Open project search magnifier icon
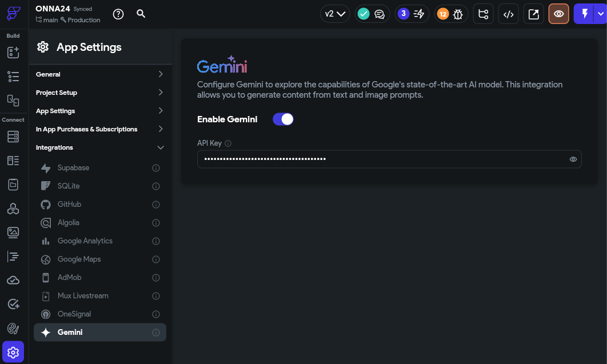Viewport: 607px width, 364px height. coord(141,14)
